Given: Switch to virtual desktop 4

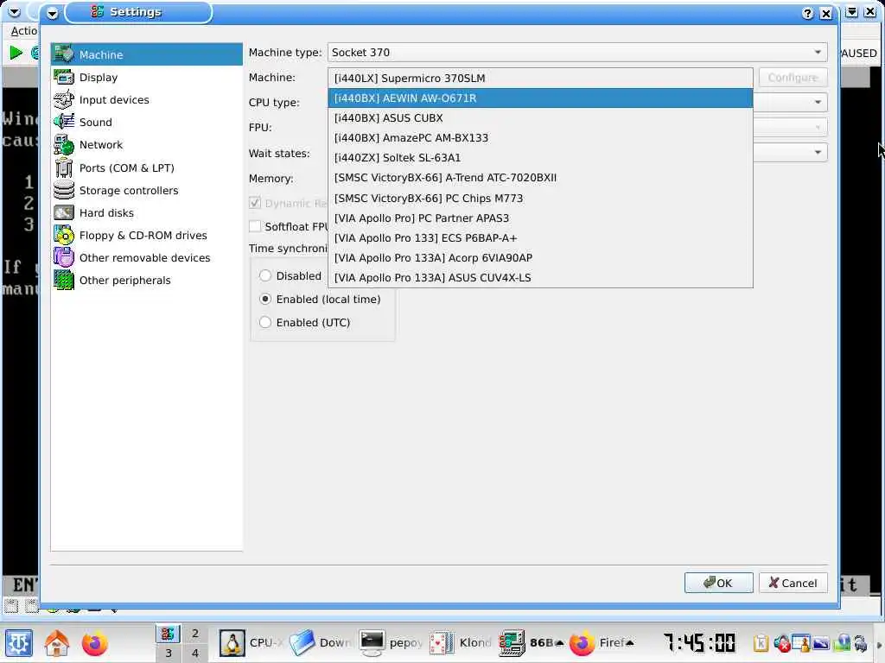Looking at the screenshot, I should click(x=194, y=653).
